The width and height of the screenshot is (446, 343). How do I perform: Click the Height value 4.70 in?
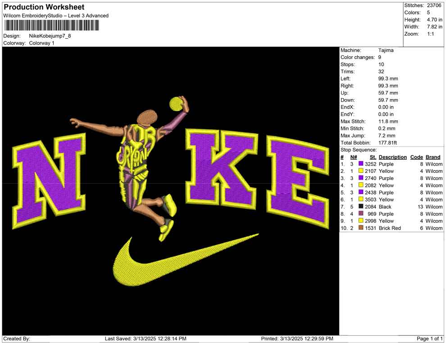click(434, 20)
